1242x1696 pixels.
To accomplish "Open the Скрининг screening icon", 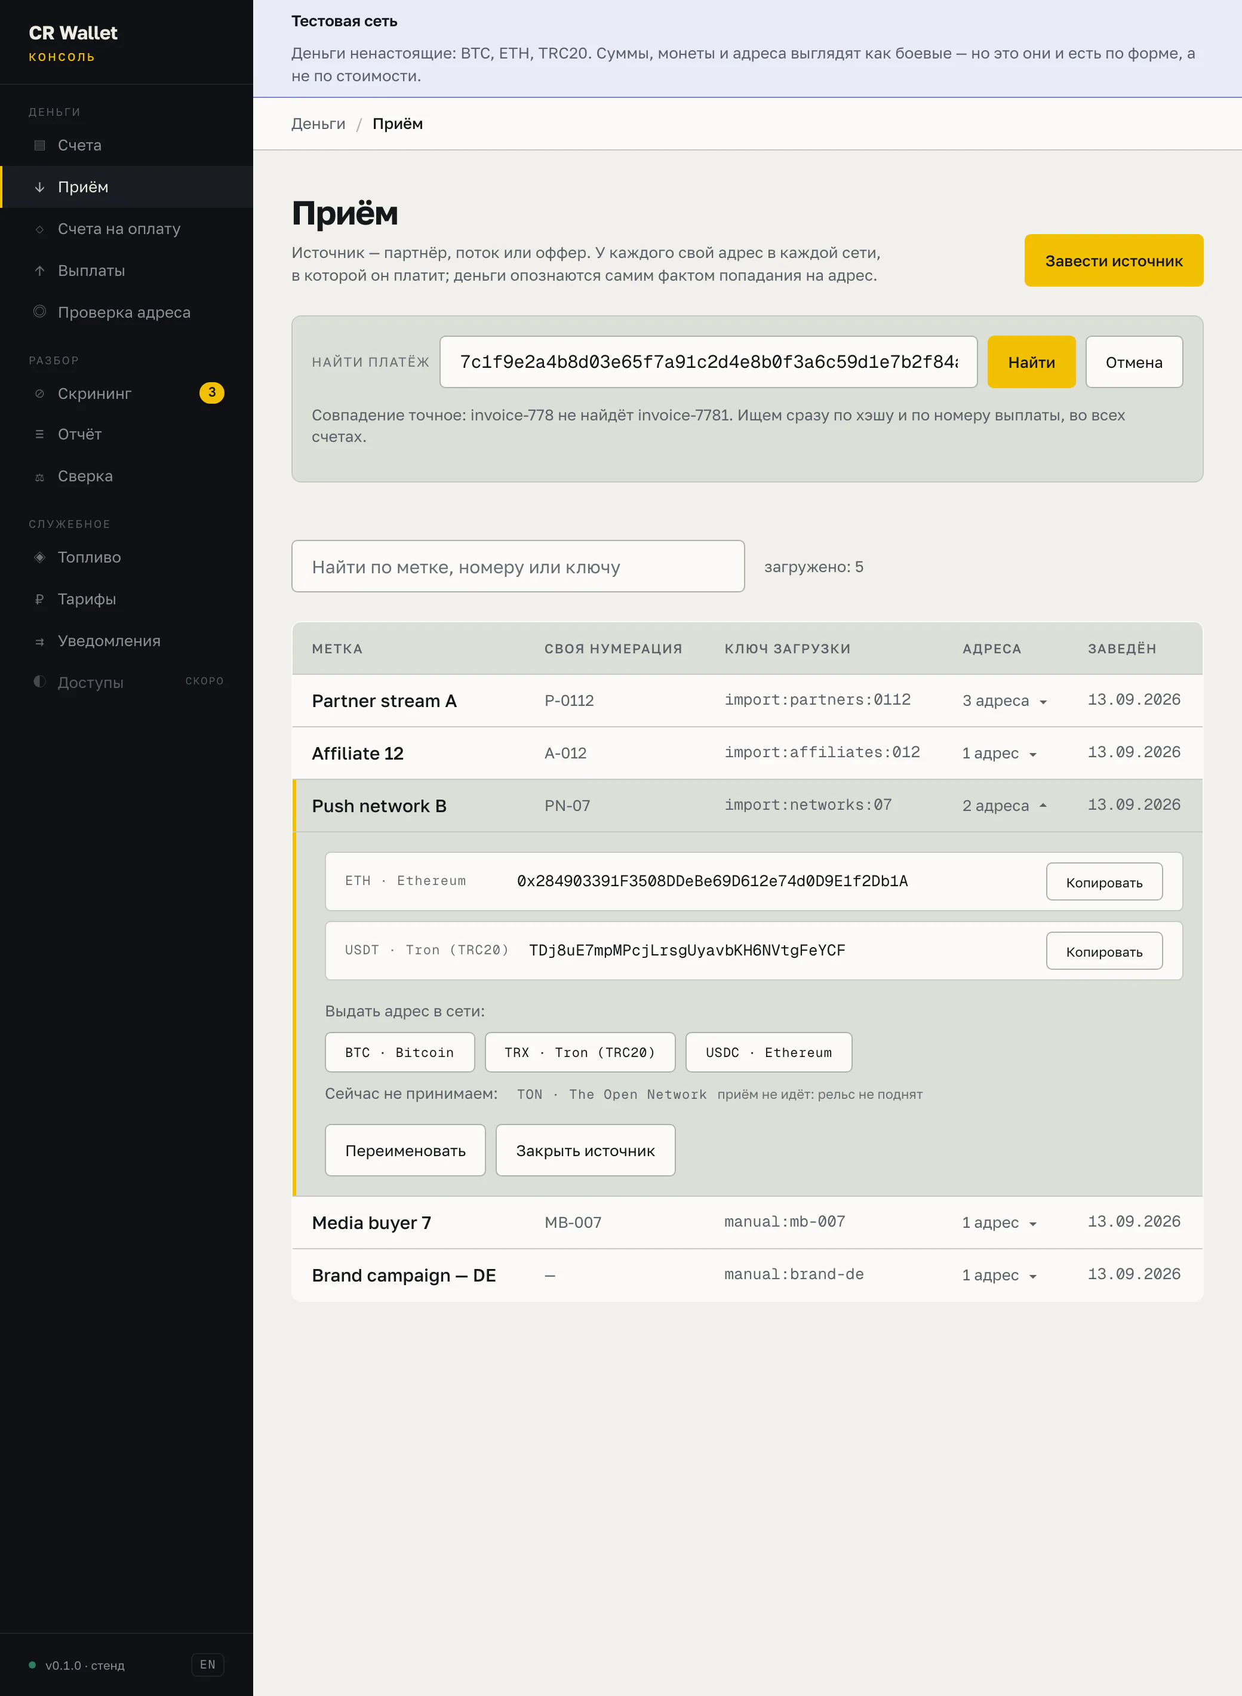I will (x=40, y=393).
